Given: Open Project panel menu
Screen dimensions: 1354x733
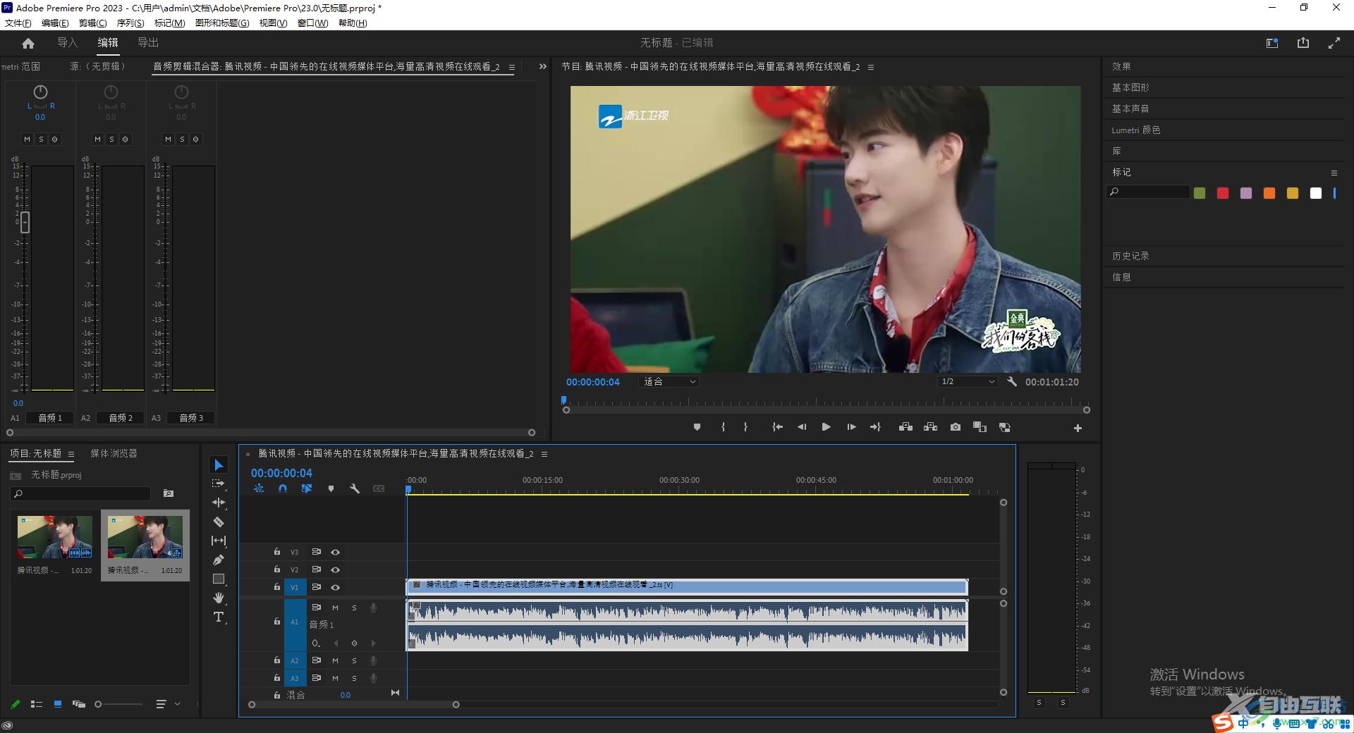Looking at the screenshot, I should (71, 454).
